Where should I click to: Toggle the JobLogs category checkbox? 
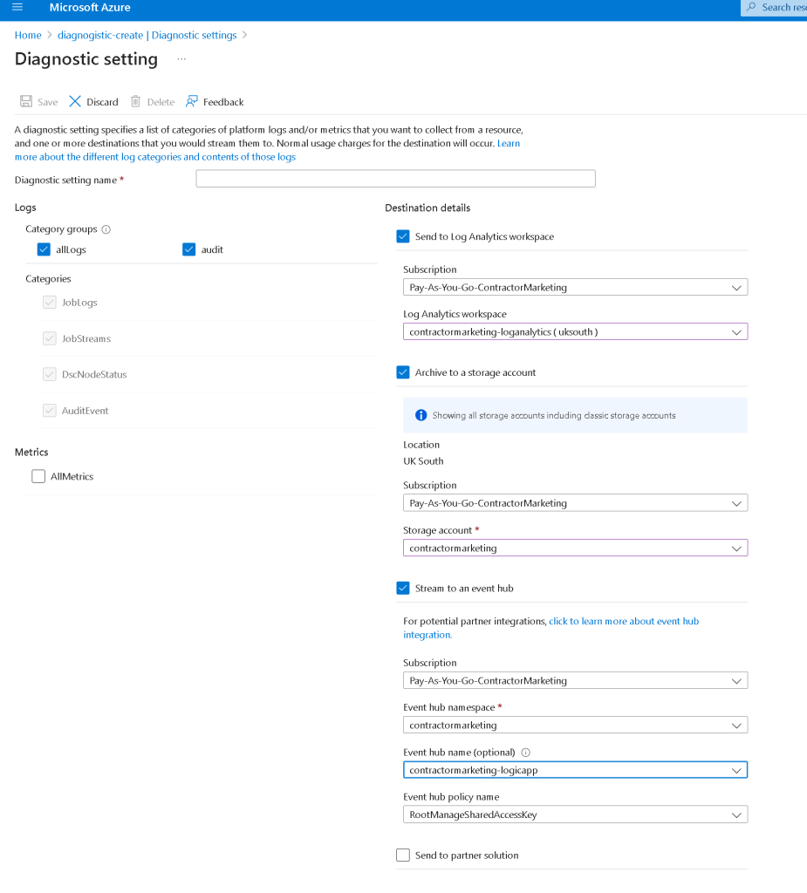tap(50, 303)
